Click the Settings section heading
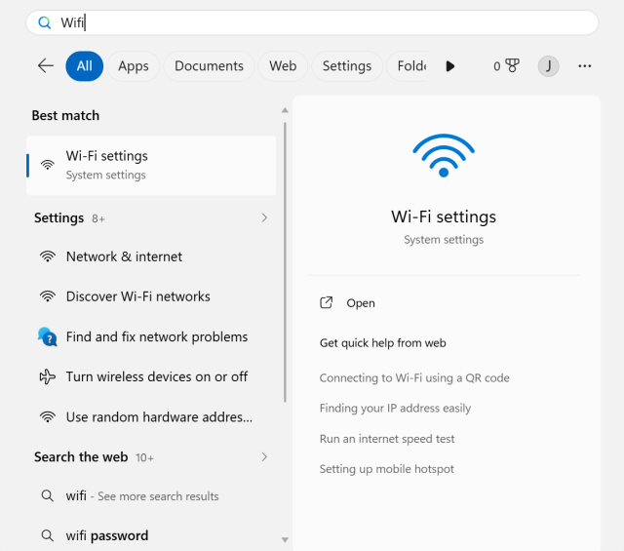Image resolution: width=624 pixels, height=551 pixels. click(x=58, y=217)
